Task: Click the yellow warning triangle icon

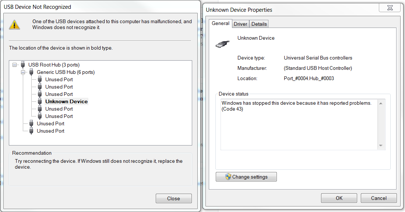Action: (15, 25)
